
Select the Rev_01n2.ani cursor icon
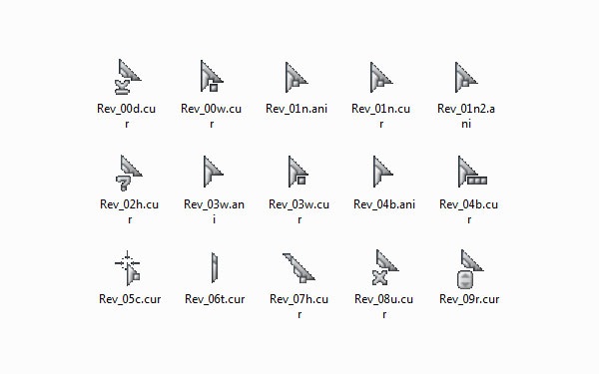point(466,78)
